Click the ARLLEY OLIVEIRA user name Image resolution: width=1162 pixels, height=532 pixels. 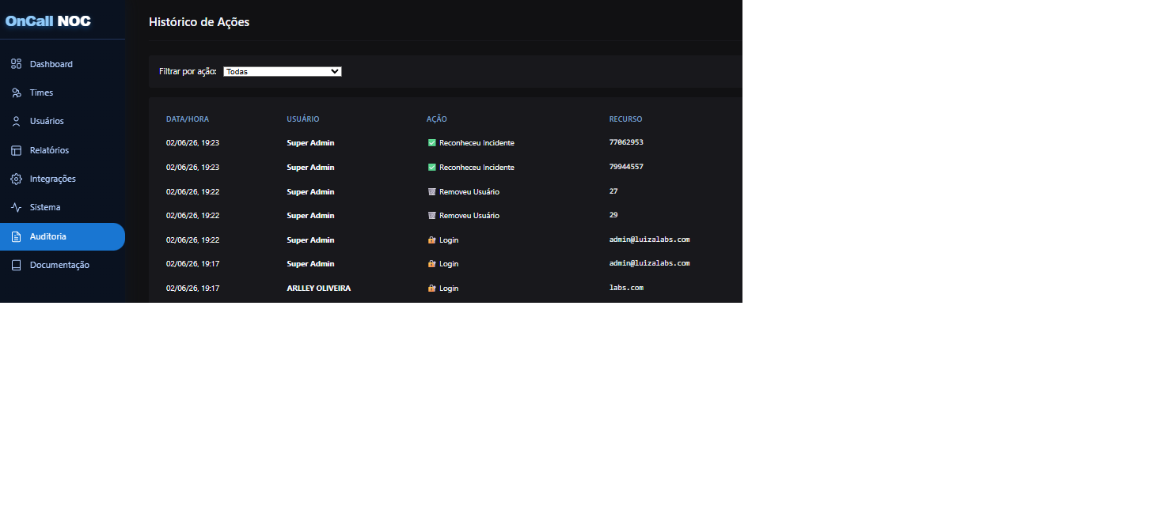tap(319, 289)
